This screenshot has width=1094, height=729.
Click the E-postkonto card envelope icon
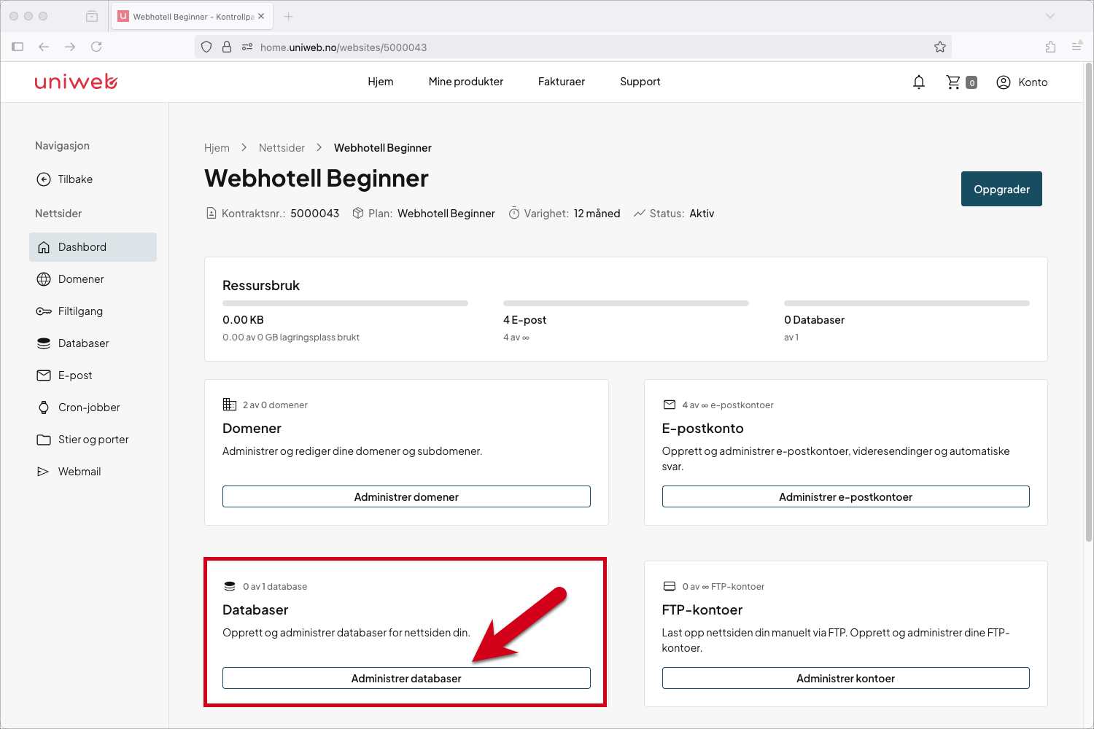click(670, 405)
